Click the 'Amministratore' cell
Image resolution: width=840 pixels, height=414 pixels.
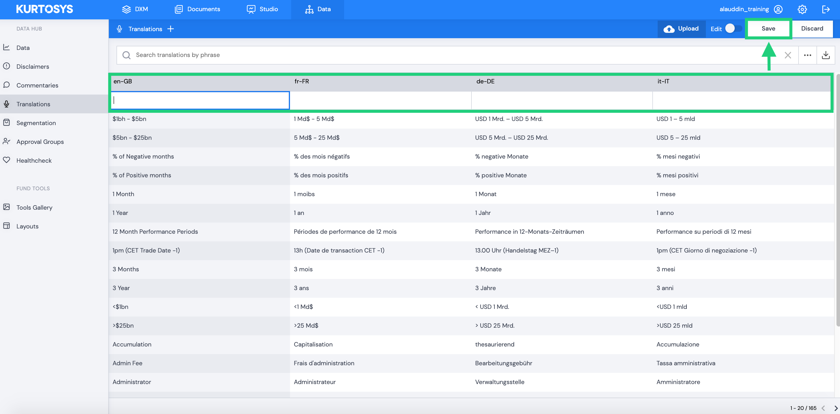[743, 382]
